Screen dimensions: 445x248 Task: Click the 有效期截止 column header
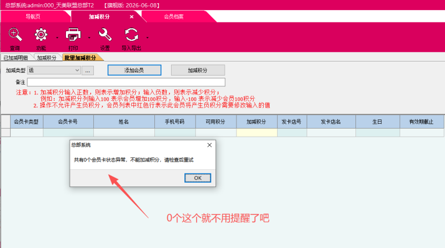click(422, 122)
